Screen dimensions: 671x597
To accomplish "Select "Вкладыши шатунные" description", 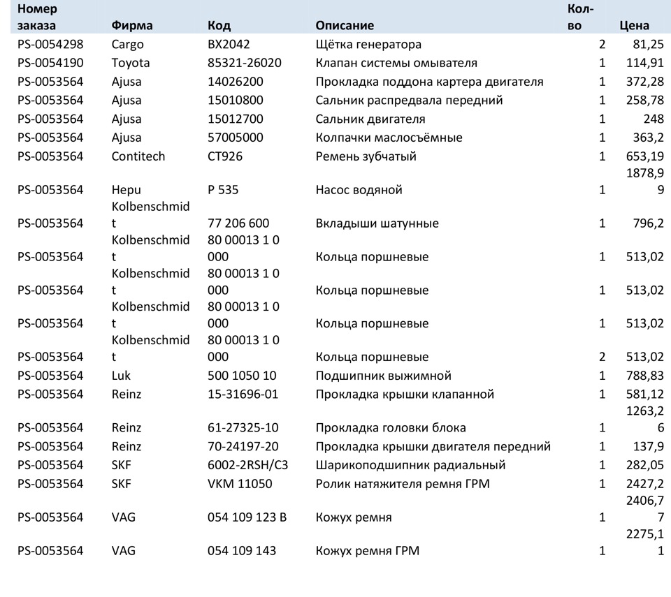I will pos(377,223).
